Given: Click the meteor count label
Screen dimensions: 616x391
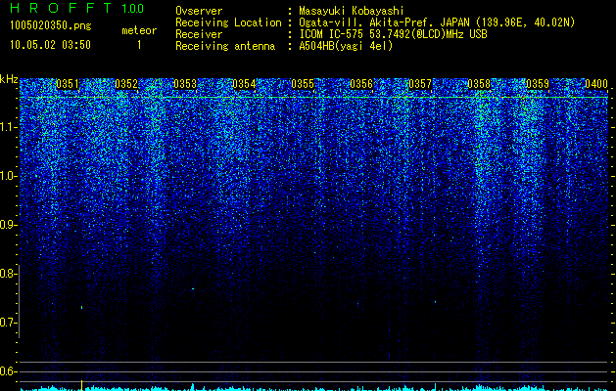Looking at the screenshot, I should pyautogui.click(x=139, y=30).
